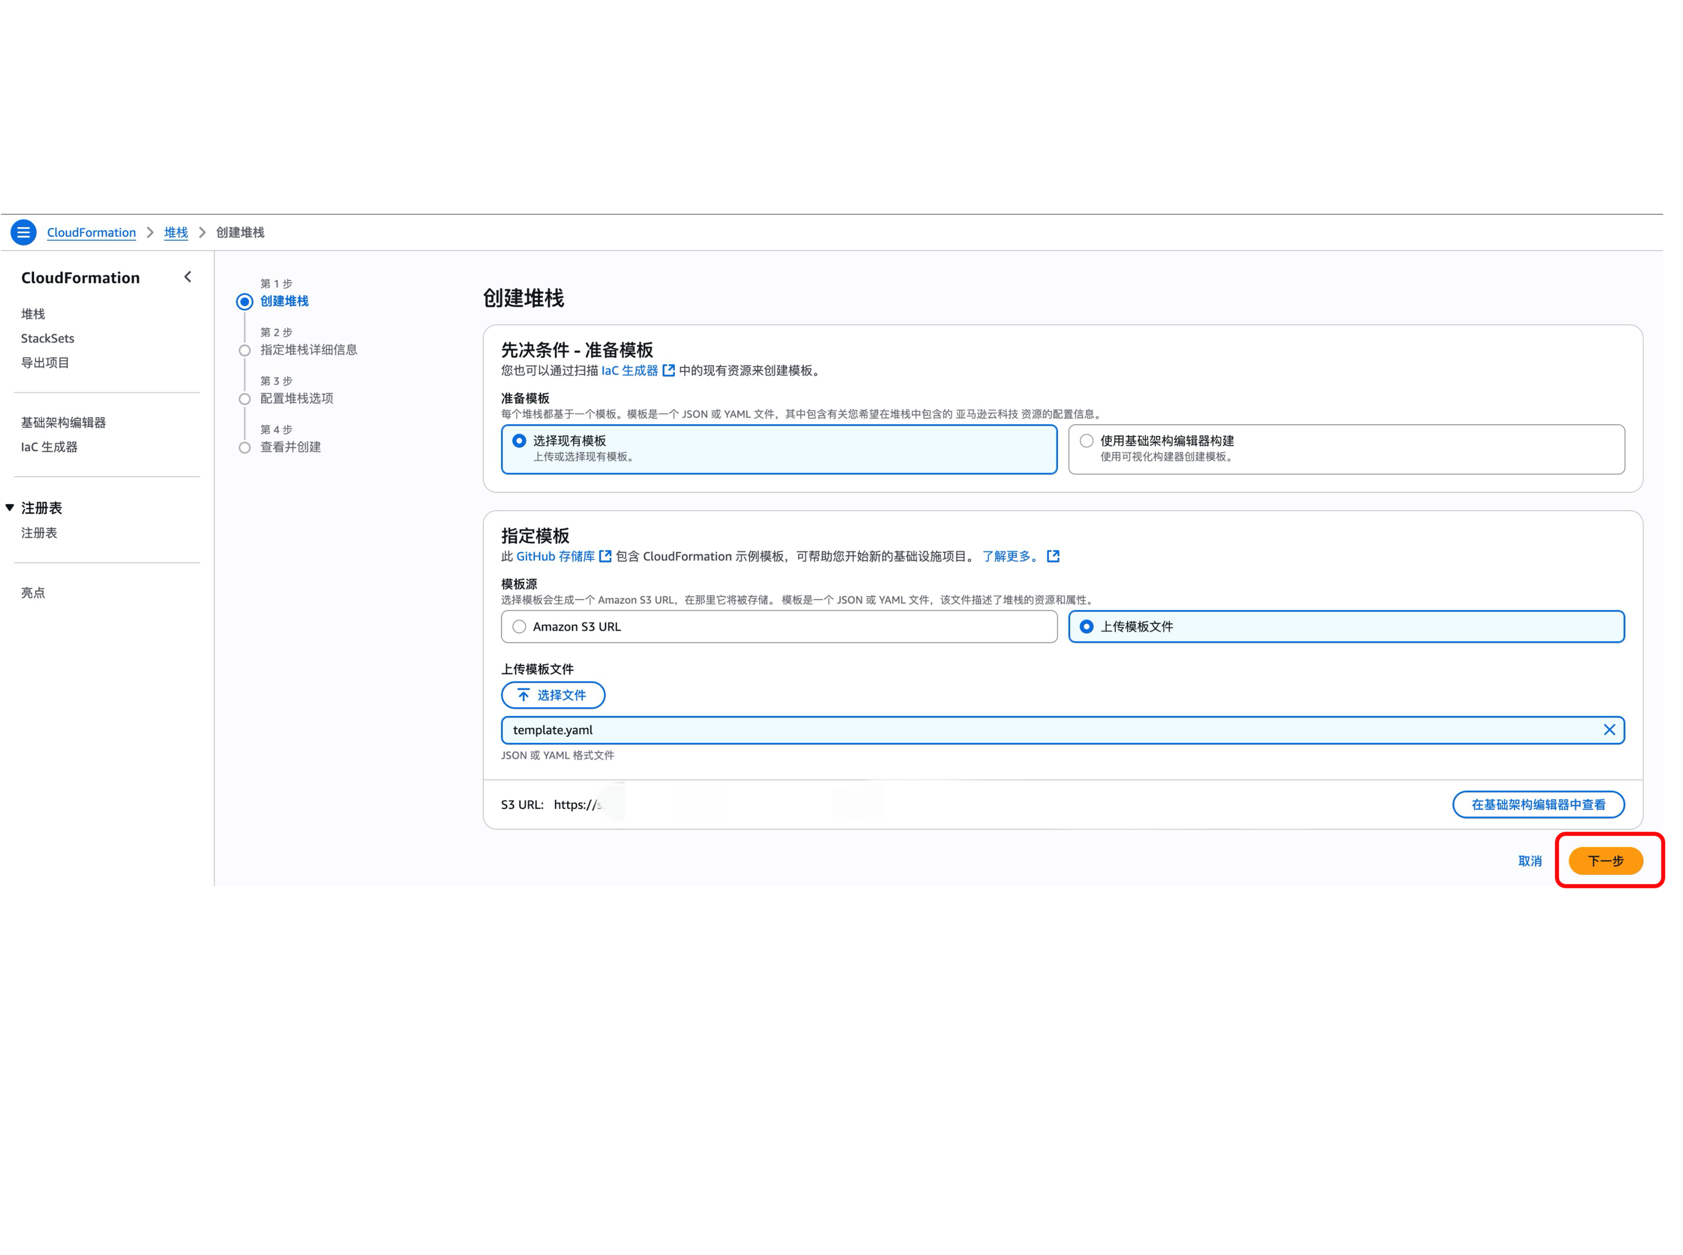Viewport: 1683px width, 1255px height.
Task: Collapse the CloudFormation sidebar with the chevron
Action: coord(188,277)
